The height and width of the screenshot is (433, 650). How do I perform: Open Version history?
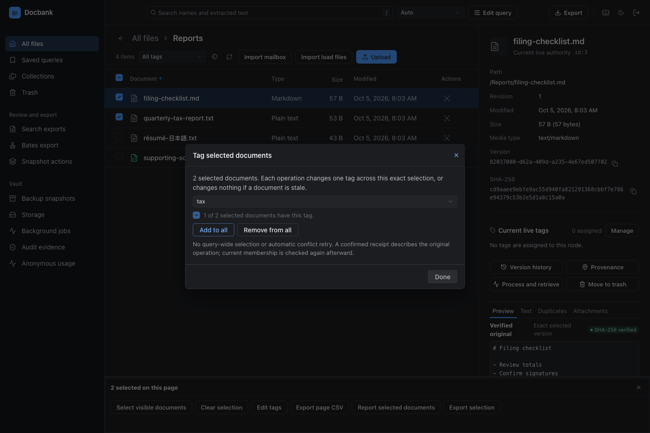pyautogui.click(x=526, y=267)
